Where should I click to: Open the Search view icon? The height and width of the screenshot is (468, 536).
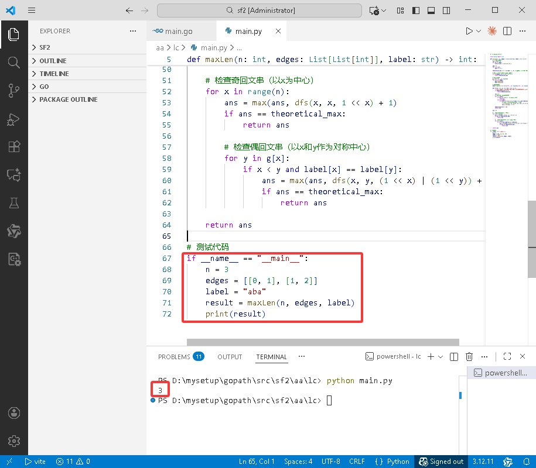point(13,63)
